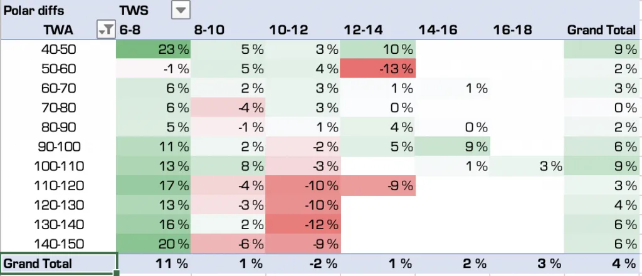Image resolution: width=642 pixels, height=276 pixels.
Task: Select the Polar diffs header cell
Action: click(34, 11)
